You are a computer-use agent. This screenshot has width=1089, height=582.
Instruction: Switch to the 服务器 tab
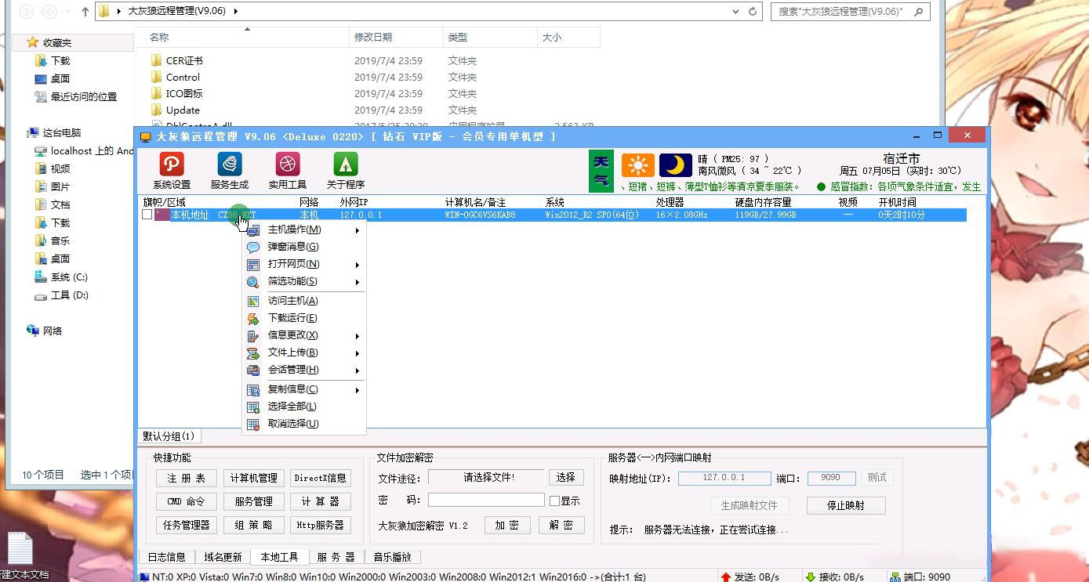pos(336,557)
